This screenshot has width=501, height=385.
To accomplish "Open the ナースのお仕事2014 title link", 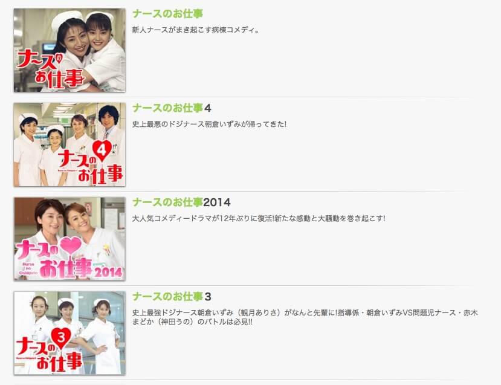I will tap(181, 202).
